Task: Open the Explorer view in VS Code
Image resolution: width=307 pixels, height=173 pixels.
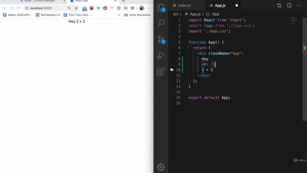Action: tap(161, 8)
